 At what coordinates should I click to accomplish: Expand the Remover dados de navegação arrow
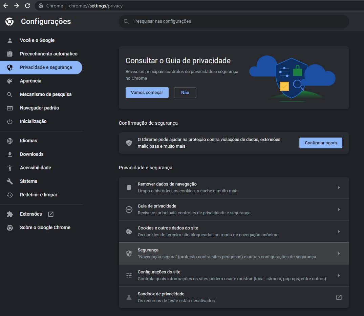pos(339,188)
